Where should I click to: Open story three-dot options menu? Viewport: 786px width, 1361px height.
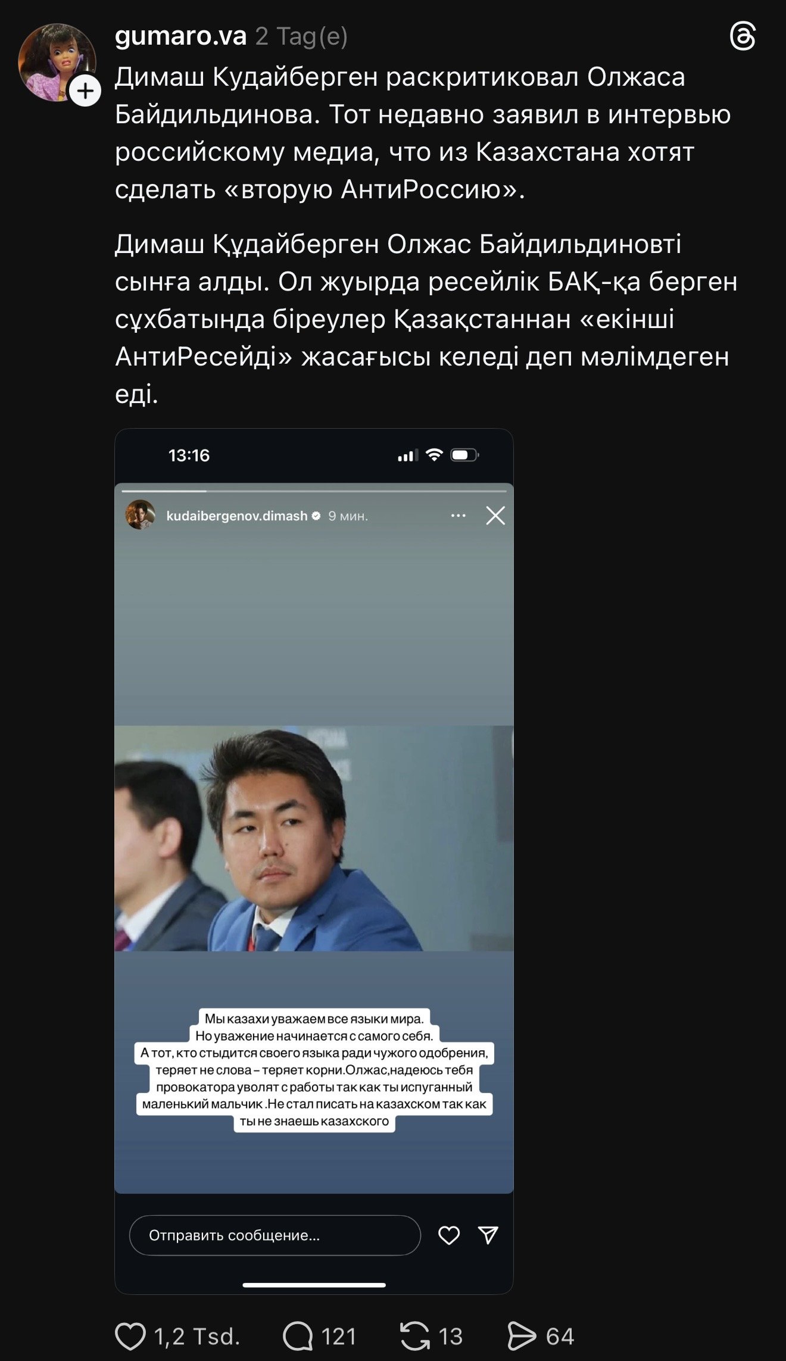(458, 516)
